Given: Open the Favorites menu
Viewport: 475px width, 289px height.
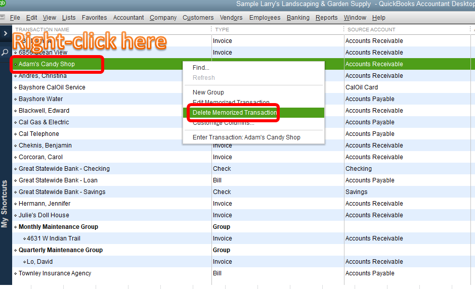Looking at the screenshot, I should [x=94, y=18].
